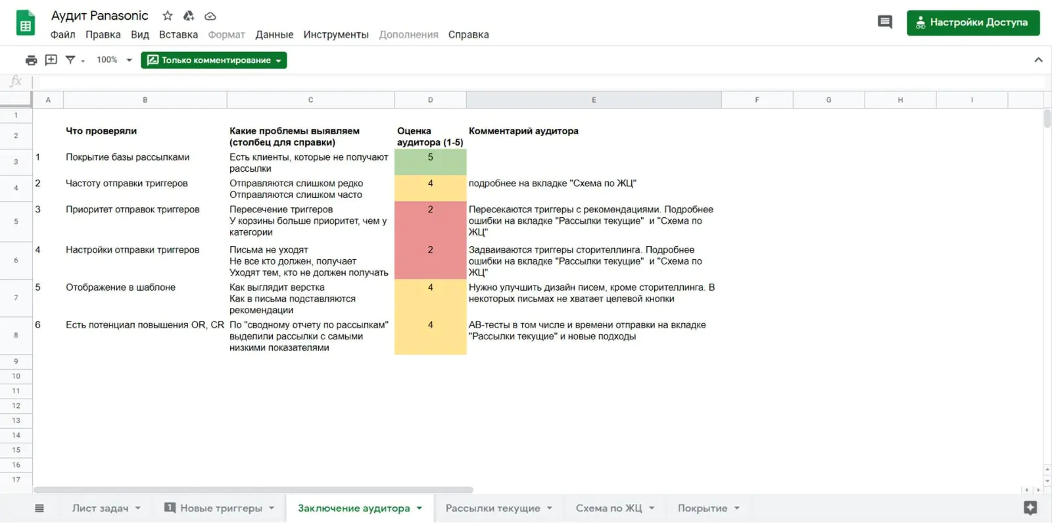Image resolution: width=1052 pixels, height=523 pixels.
Task: Select red score cell for Приоритет отправок триггеров
Action: [431, 221]
